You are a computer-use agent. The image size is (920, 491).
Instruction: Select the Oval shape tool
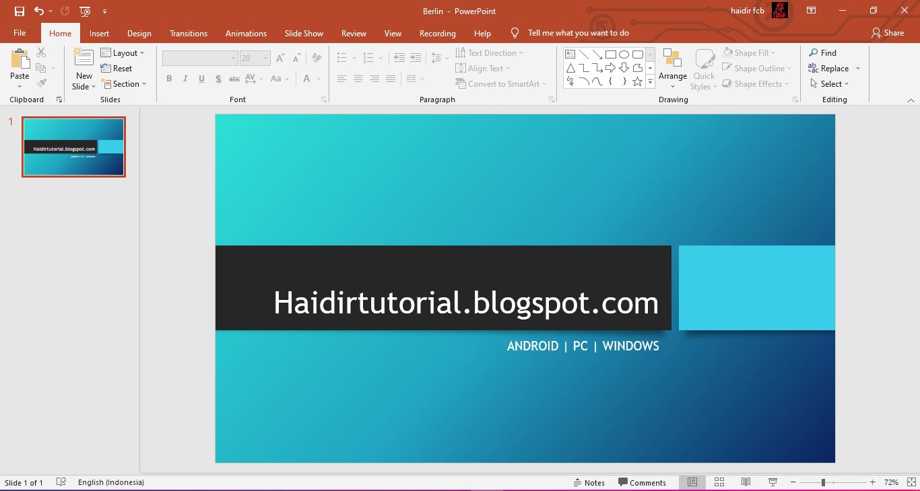tap(624, 54)
